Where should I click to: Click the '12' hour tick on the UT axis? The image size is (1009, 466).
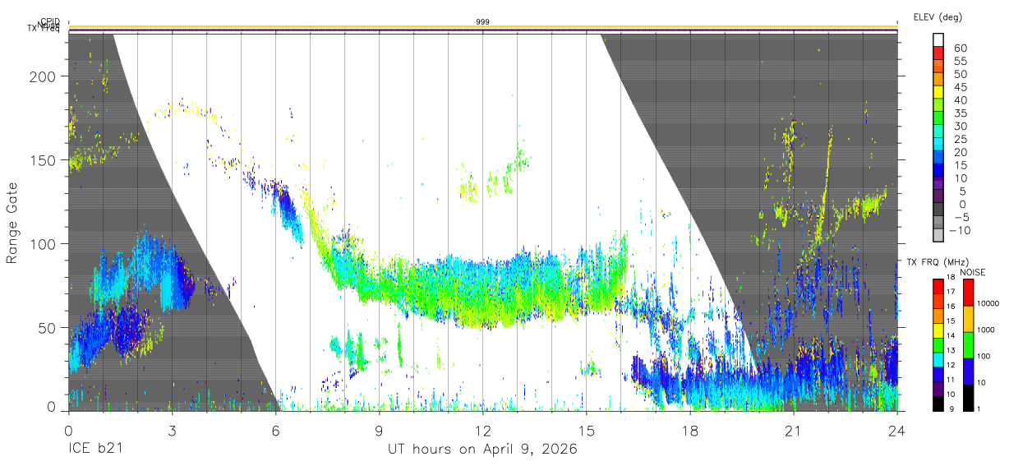(483, 430)
